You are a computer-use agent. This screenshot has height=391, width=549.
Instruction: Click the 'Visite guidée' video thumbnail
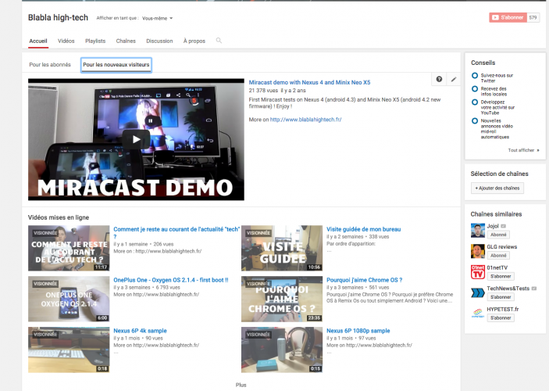[282, 248]
